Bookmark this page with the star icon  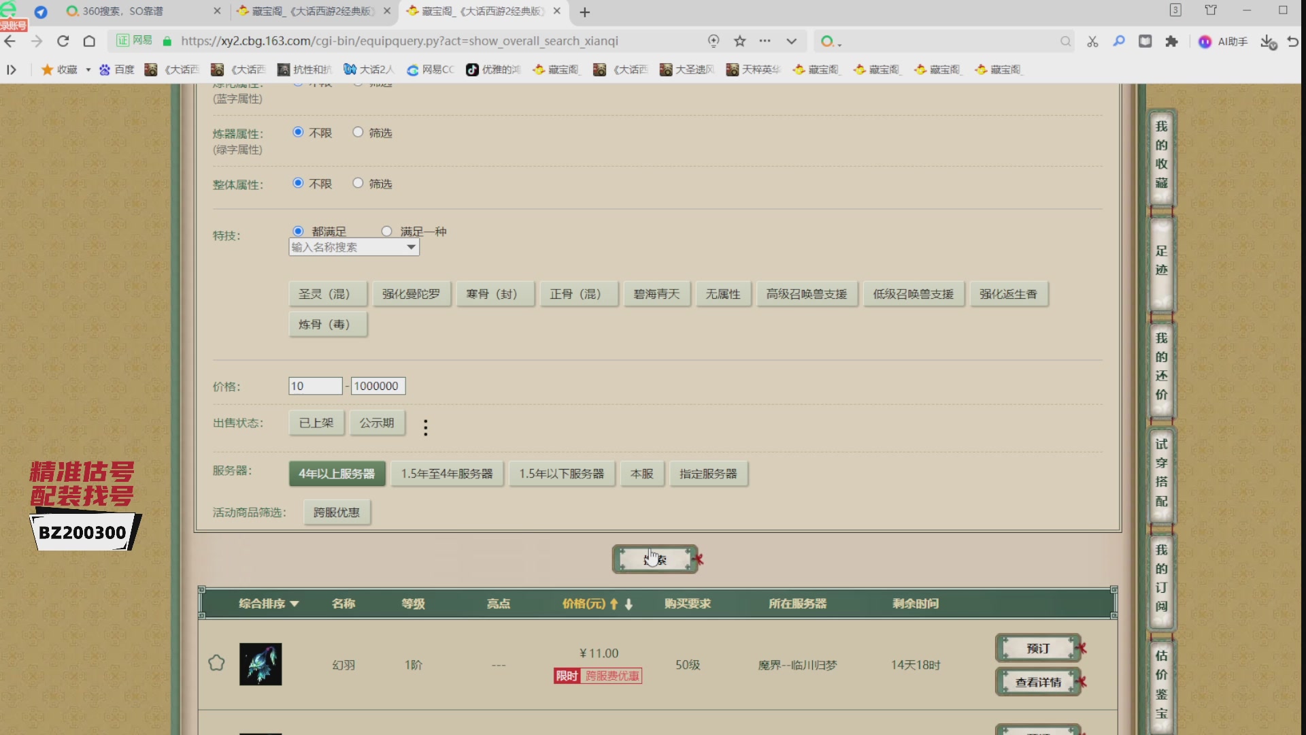pyautogui.click(x=740, y=42)
